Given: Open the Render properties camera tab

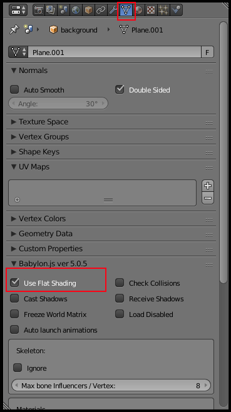Looking at the screenshot, I should click(39, 10).
